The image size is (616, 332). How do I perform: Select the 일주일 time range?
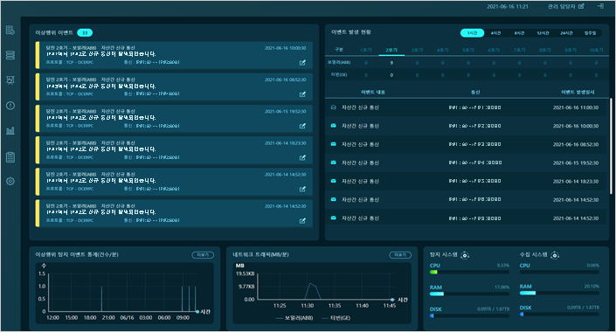point(590,33)
